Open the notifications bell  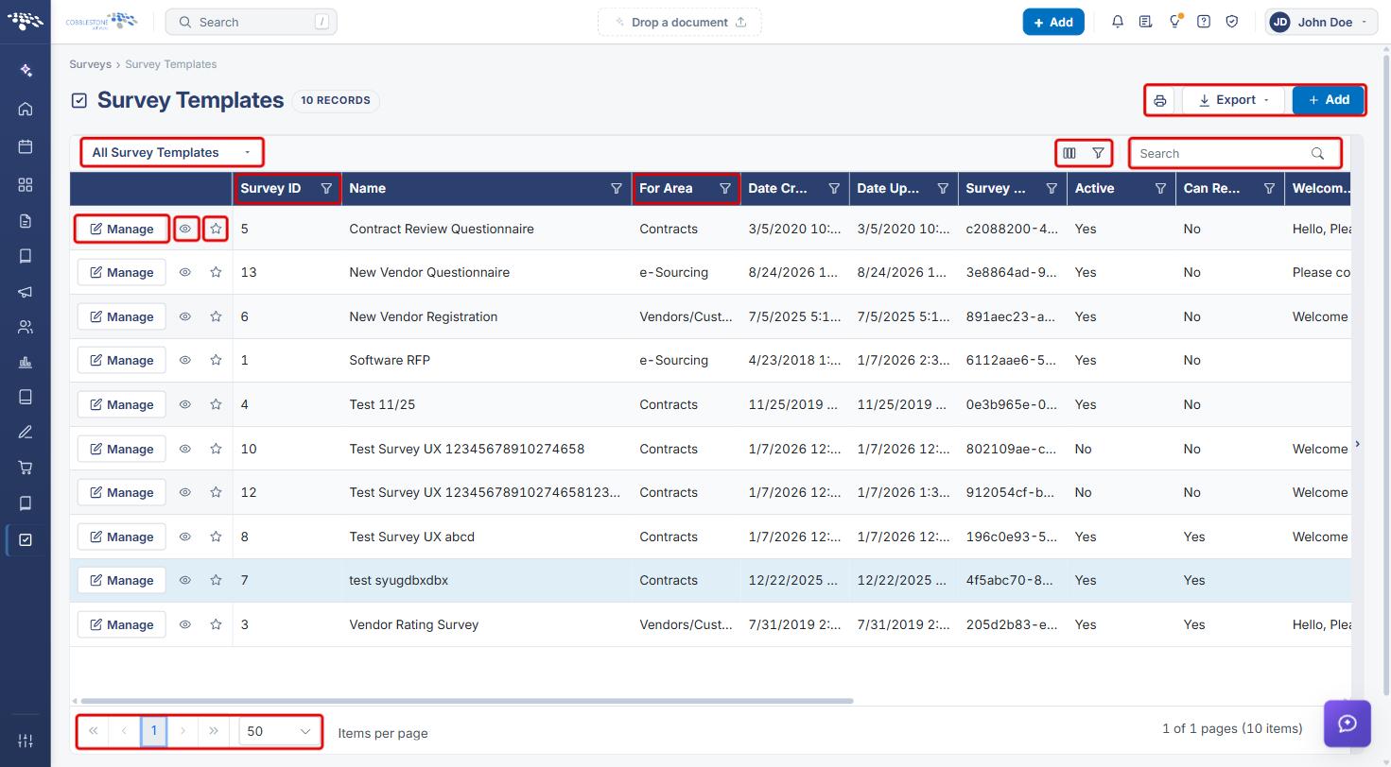pos(1118,22)
